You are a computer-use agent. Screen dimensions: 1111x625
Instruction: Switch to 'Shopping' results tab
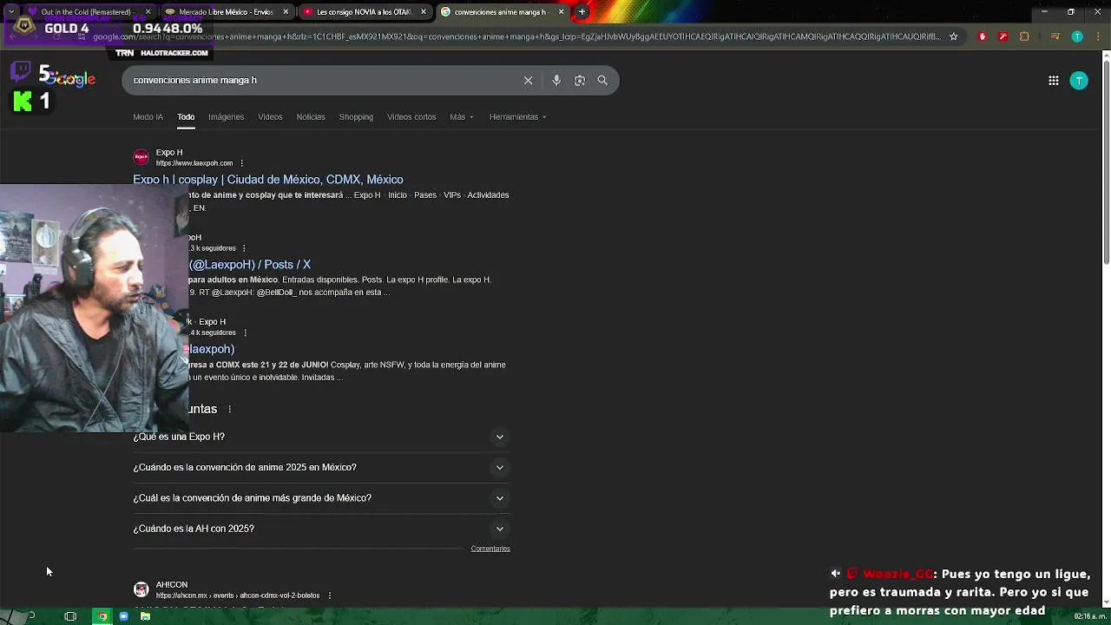356,117
